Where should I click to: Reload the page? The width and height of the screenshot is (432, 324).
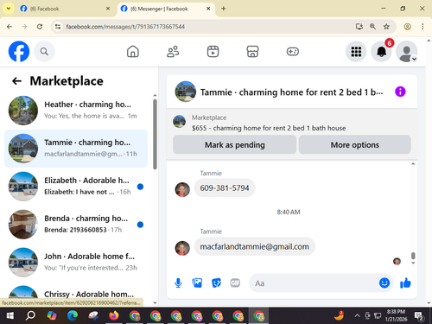[x=40, y=27]
